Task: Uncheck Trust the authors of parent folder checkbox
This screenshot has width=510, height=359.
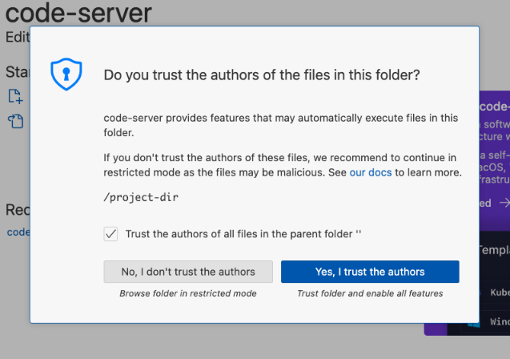Action: click(110, 234)
